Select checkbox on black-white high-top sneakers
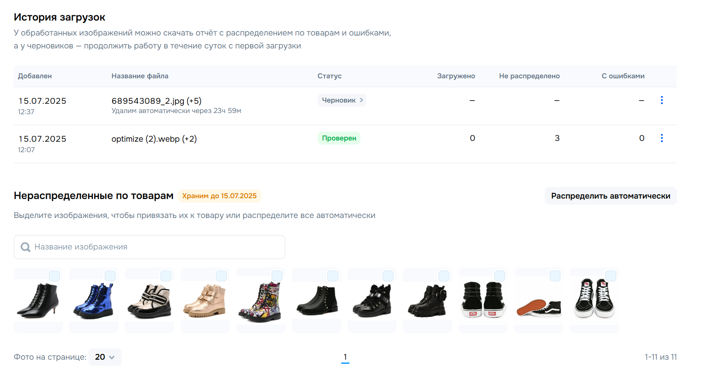The image size is (706, 371). (611, 276)
